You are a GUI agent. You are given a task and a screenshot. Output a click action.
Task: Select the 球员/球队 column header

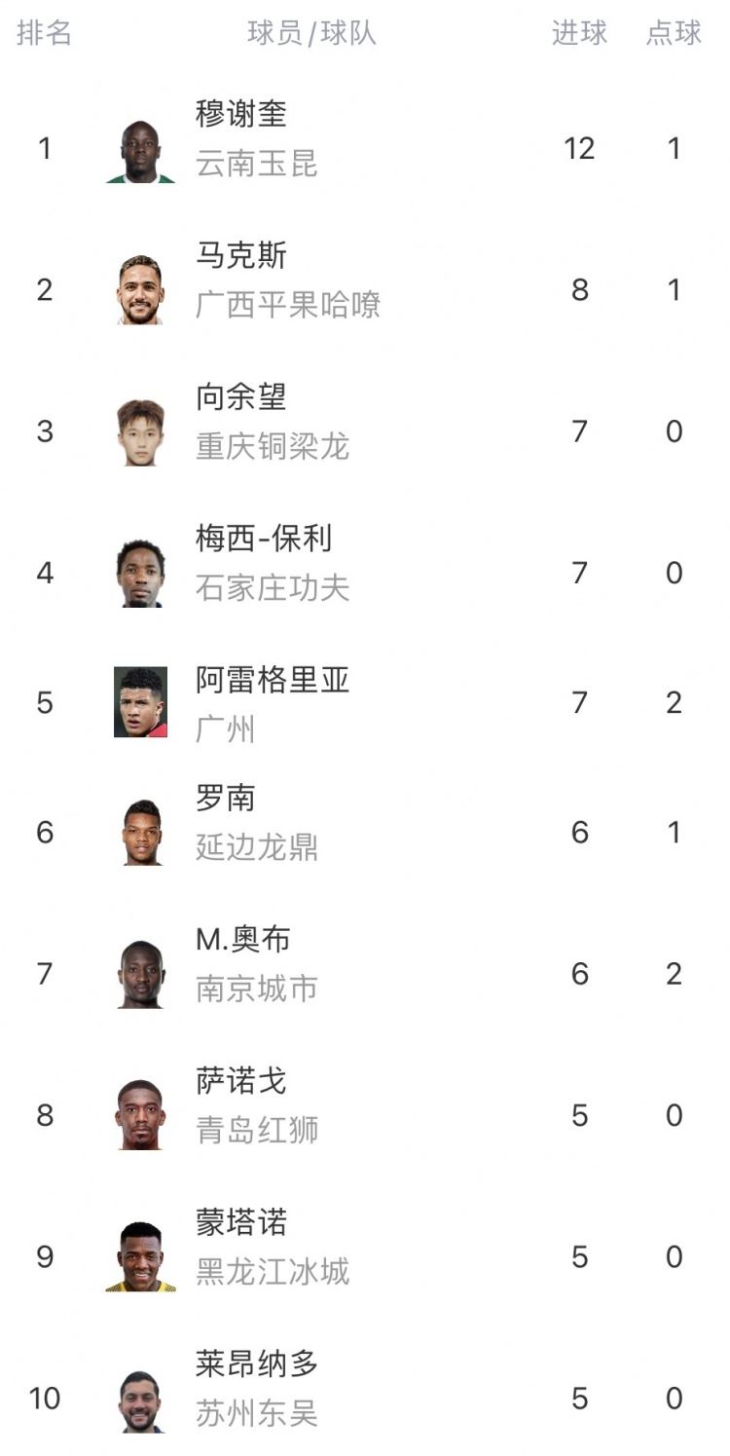tap(311, 33)
